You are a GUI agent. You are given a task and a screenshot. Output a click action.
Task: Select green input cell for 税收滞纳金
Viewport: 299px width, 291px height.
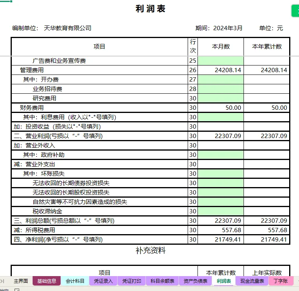click(221, 211)
